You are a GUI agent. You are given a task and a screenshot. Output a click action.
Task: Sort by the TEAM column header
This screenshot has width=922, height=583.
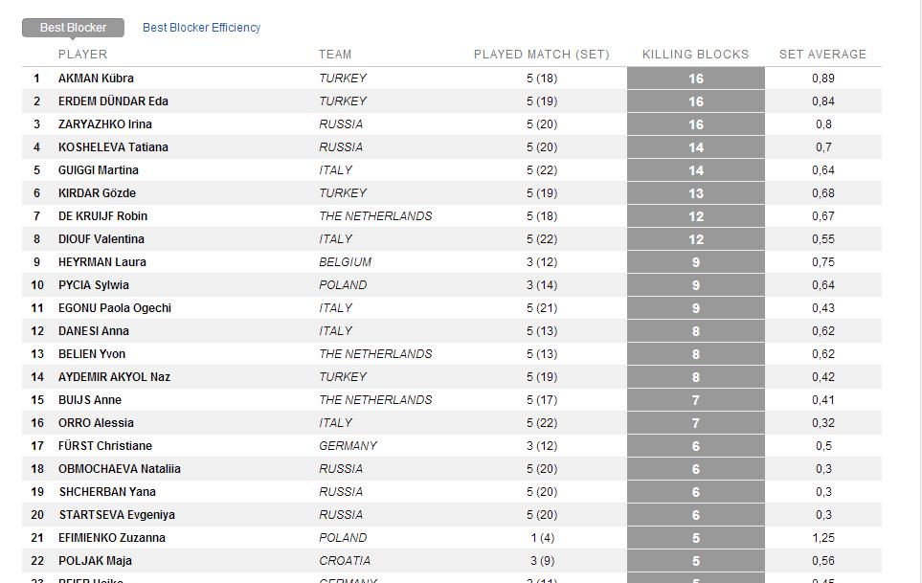point(335,54)
